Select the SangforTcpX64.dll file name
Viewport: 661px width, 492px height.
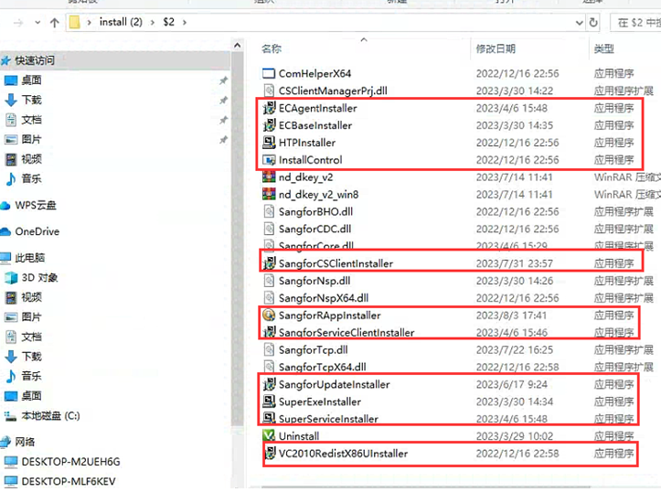323,368
